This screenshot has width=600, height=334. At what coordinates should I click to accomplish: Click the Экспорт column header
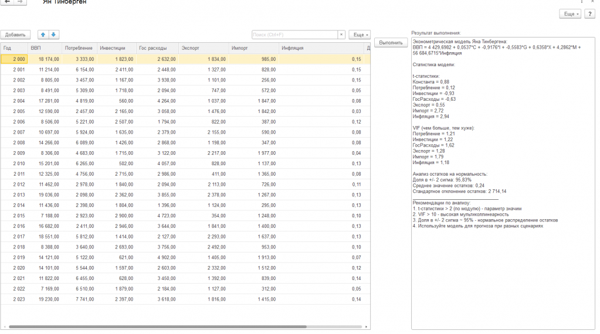(204, 48)
